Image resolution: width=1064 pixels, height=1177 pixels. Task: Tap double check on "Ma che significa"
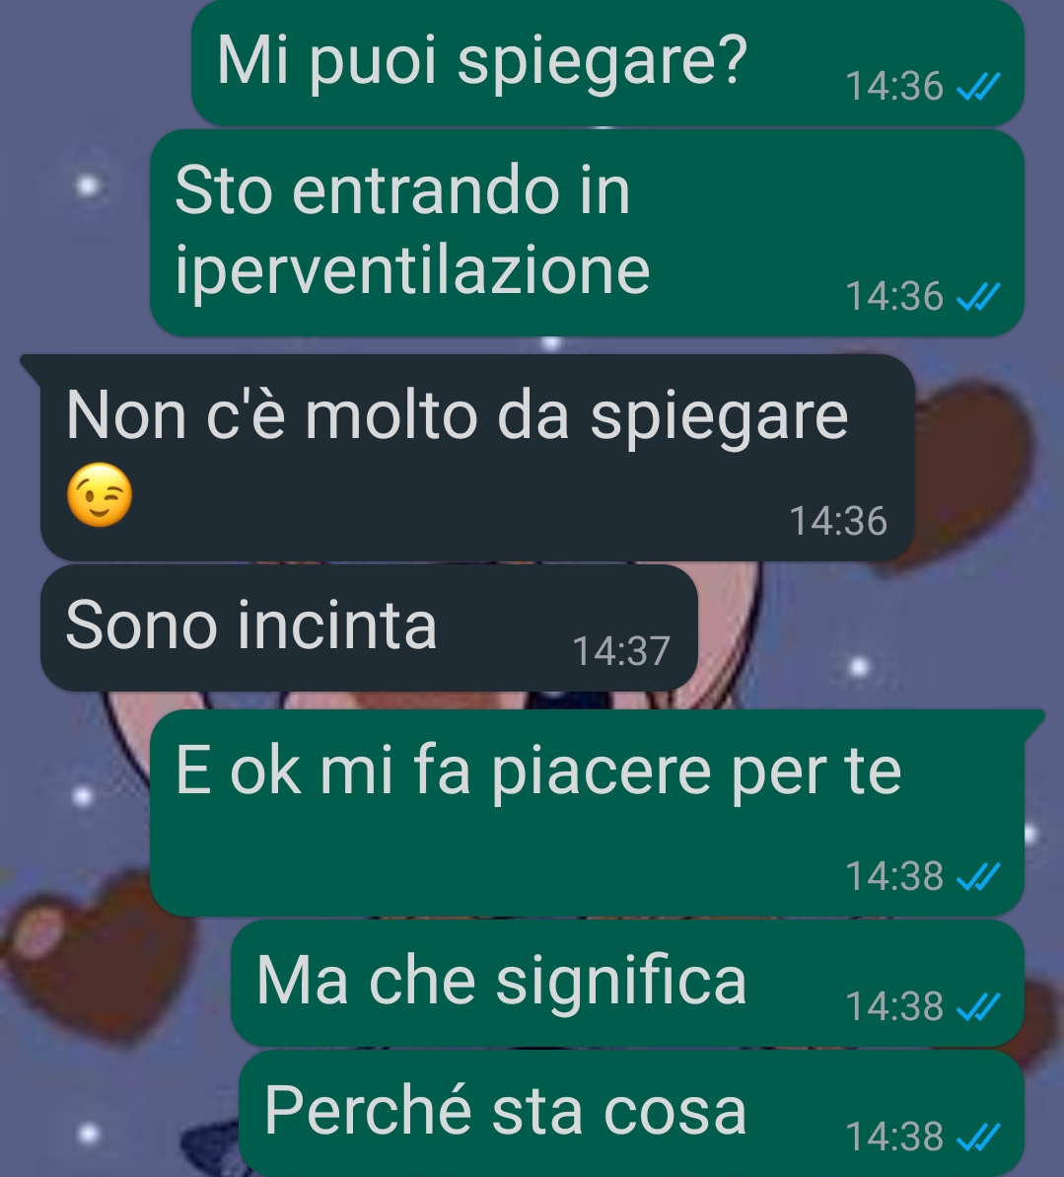978,1006
